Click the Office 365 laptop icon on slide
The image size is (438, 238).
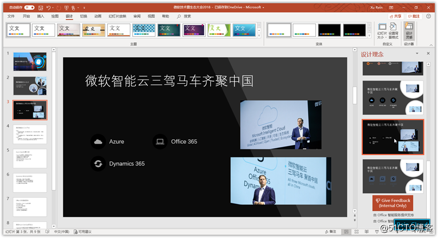[160, 141]
